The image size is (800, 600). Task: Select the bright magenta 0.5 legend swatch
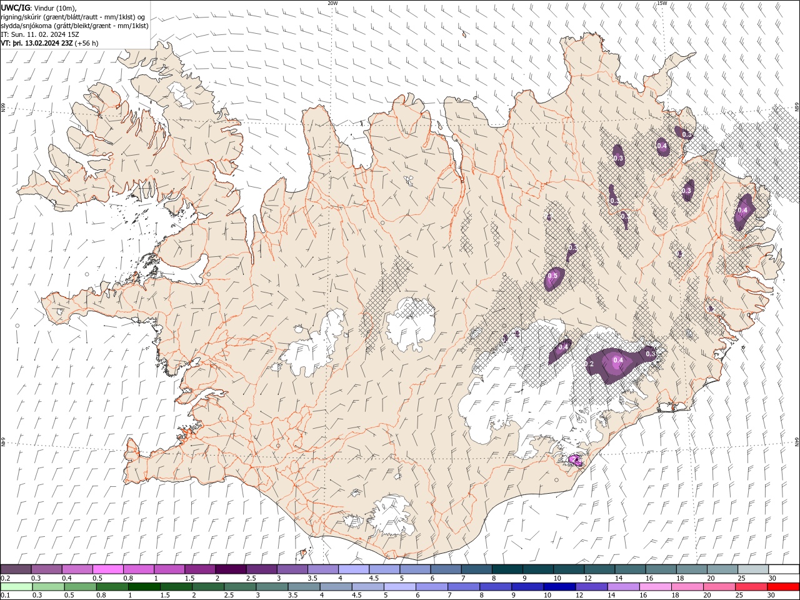pos(107,569)
